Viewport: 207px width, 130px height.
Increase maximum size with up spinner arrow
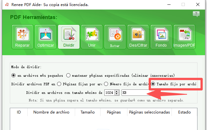click(117, 91)
